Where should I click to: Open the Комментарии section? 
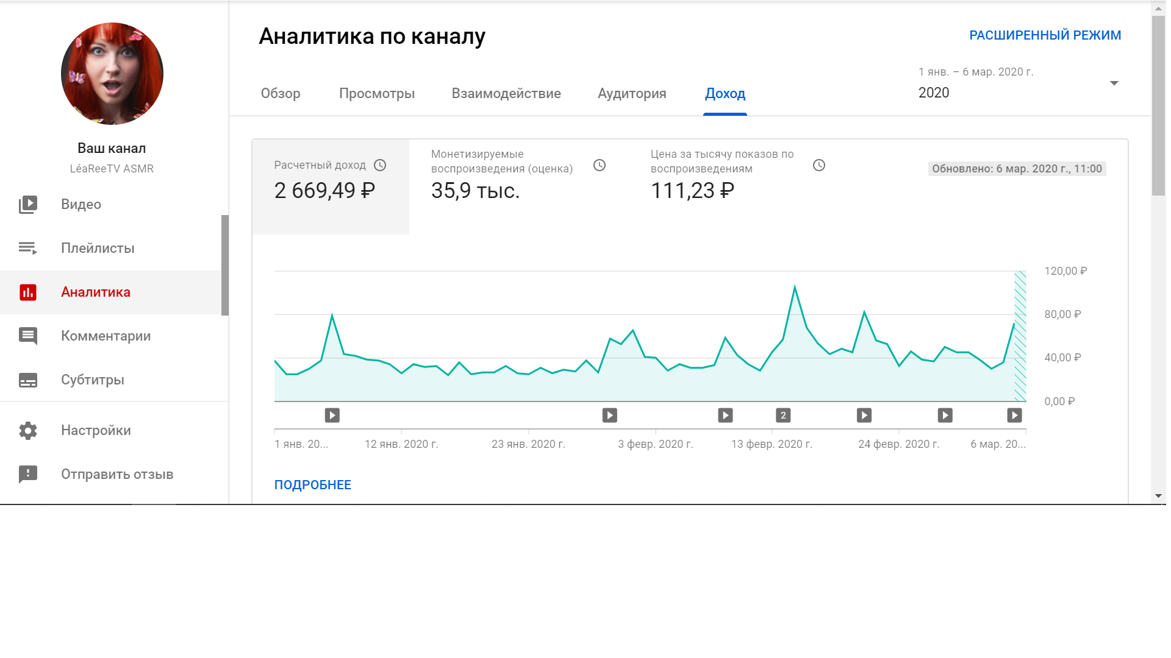point(105,336)
